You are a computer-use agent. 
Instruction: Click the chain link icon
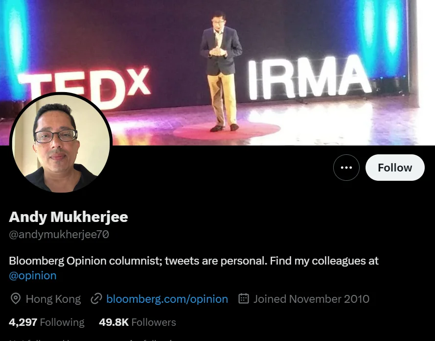pos(96,299)
